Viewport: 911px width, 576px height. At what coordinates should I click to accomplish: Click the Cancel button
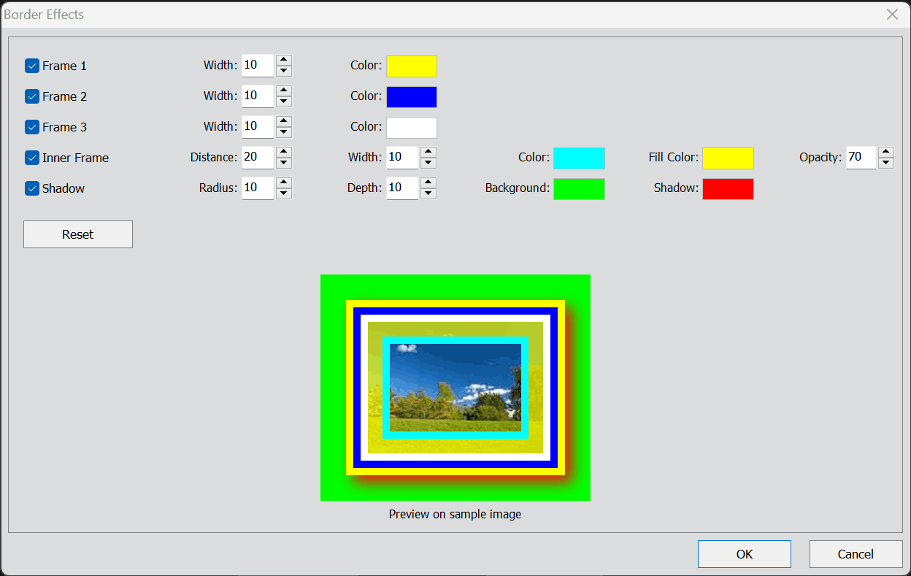click(856, 554)
